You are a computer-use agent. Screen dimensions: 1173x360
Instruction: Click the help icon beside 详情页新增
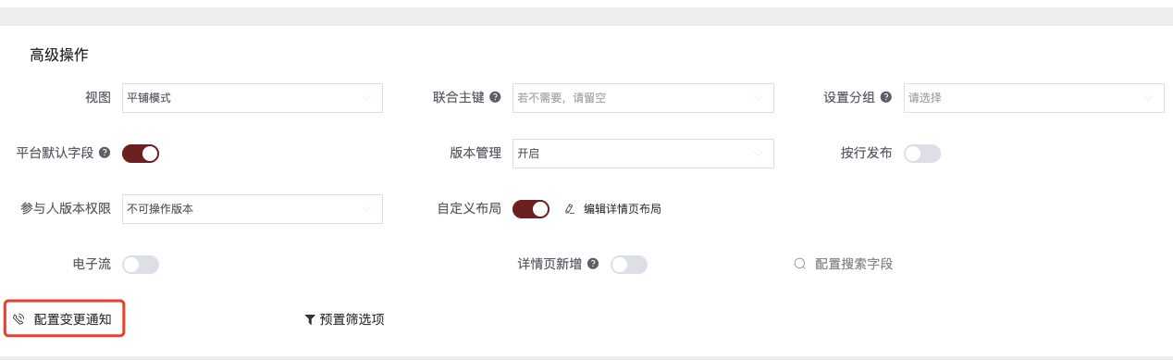pyautogui.click(x=593, y=264)
